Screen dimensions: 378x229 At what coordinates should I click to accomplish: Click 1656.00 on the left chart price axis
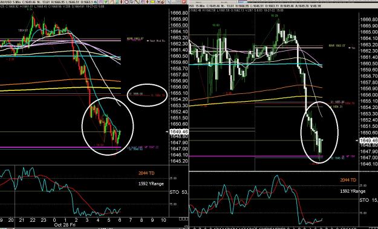point(179,87)
